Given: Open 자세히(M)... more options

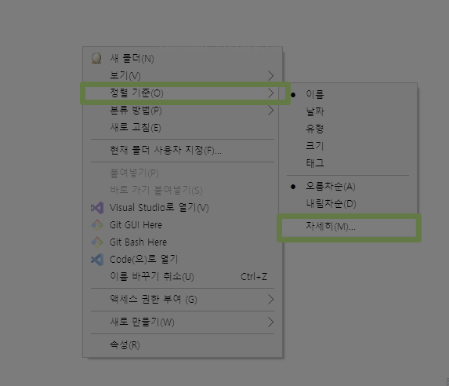Looking at the screenshot, I should 349,228.
